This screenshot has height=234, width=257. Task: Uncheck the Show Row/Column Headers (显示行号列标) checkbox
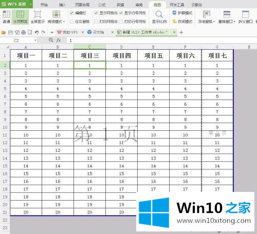pos(121,13)
